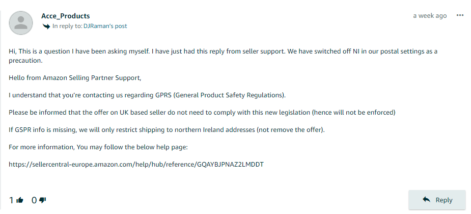Click the 'For more information' line

pos(98,147)
